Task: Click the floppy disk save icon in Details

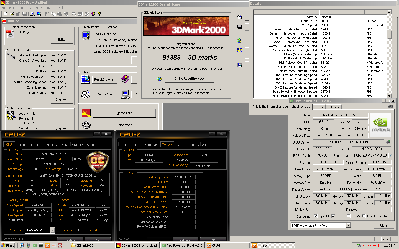Action: [x=239, y=27]
